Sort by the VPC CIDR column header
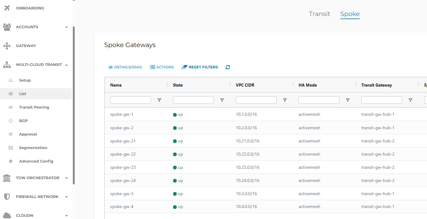This screenshot has height=219, width=427. pyautogui.click(x=245, y=85)
